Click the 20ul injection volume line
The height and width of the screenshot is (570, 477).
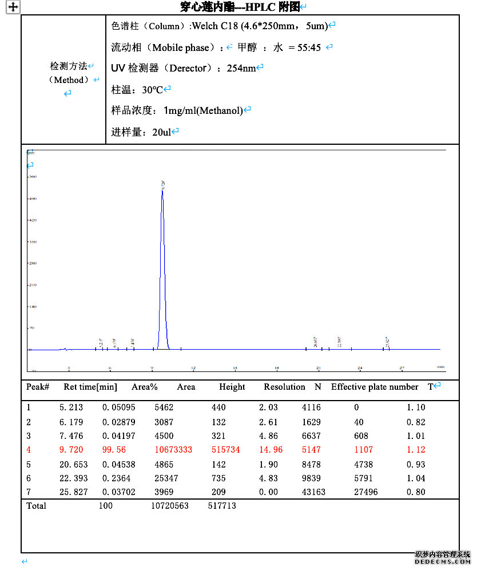(141, 132)
